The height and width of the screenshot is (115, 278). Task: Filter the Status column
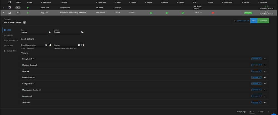208,2
